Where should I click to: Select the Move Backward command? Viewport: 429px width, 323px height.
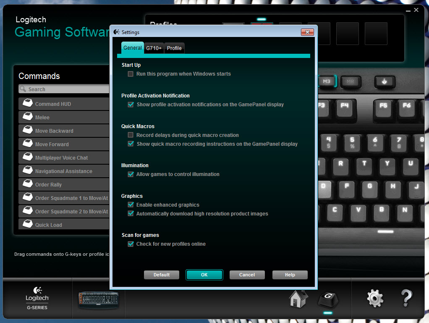pyautogui.click(x=64, y=131)
